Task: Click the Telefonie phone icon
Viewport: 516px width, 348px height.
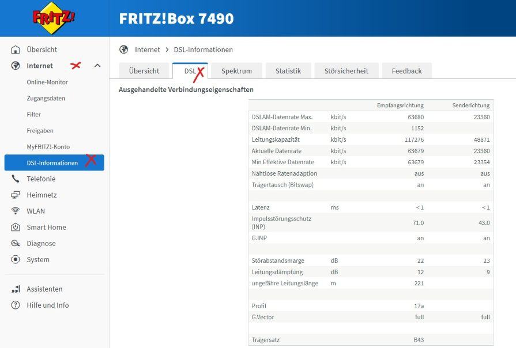Action: click(x=16, y=179)
